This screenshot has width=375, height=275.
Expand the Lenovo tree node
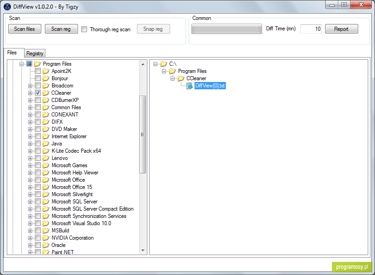(x=30, y=159)
